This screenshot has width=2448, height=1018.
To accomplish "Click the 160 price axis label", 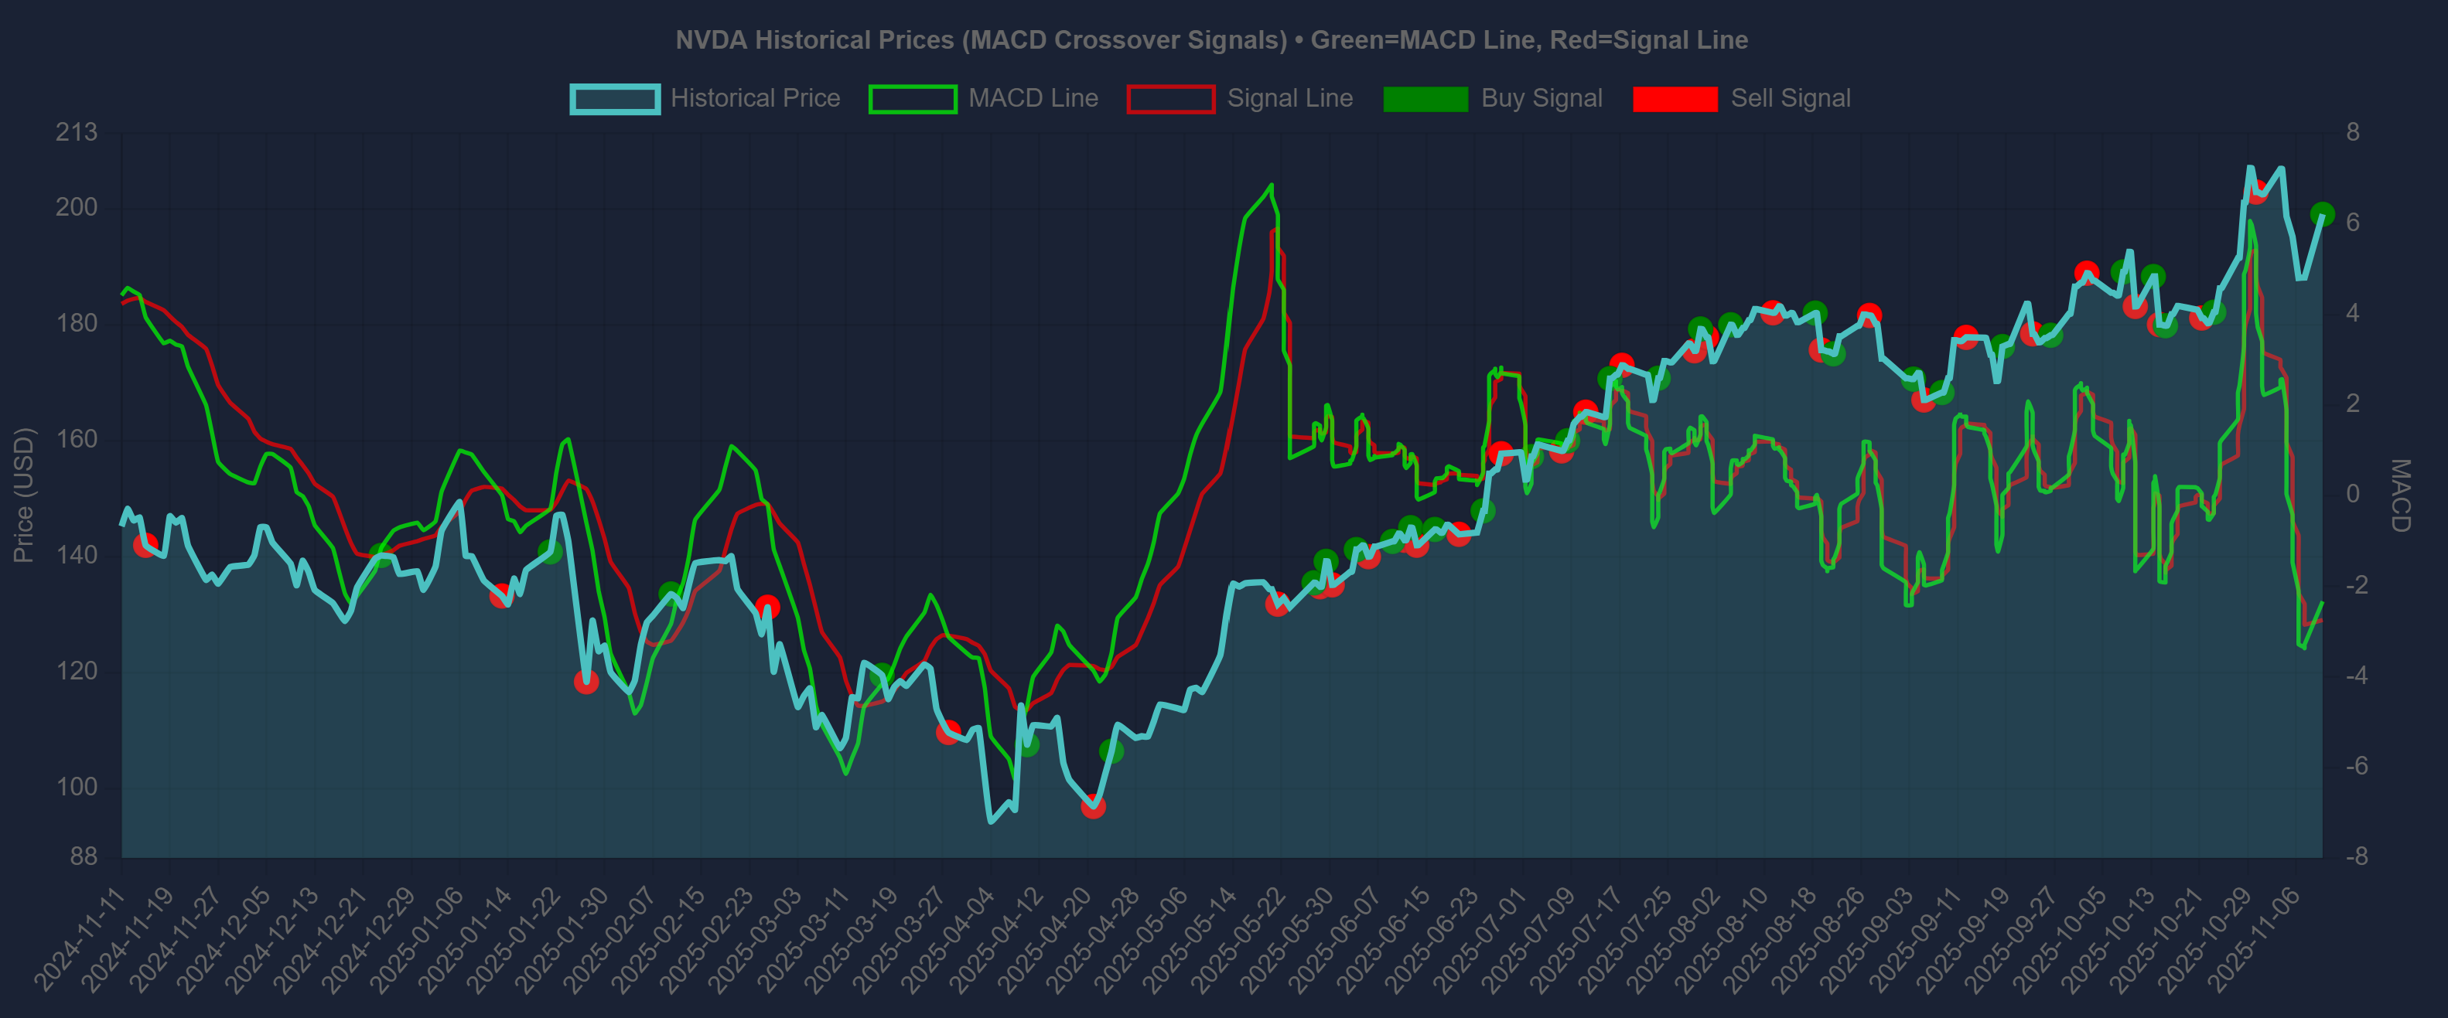I will (76, 439).
